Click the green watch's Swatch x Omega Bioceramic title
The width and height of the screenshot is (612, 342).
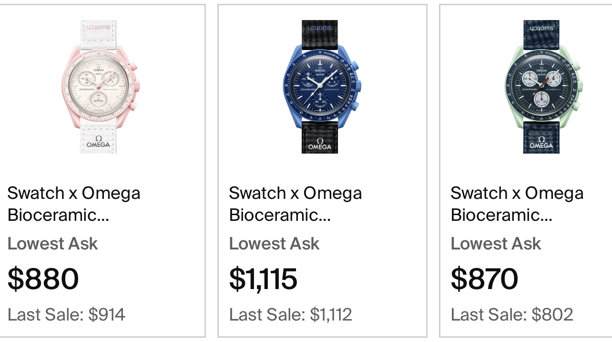(517, 204)
